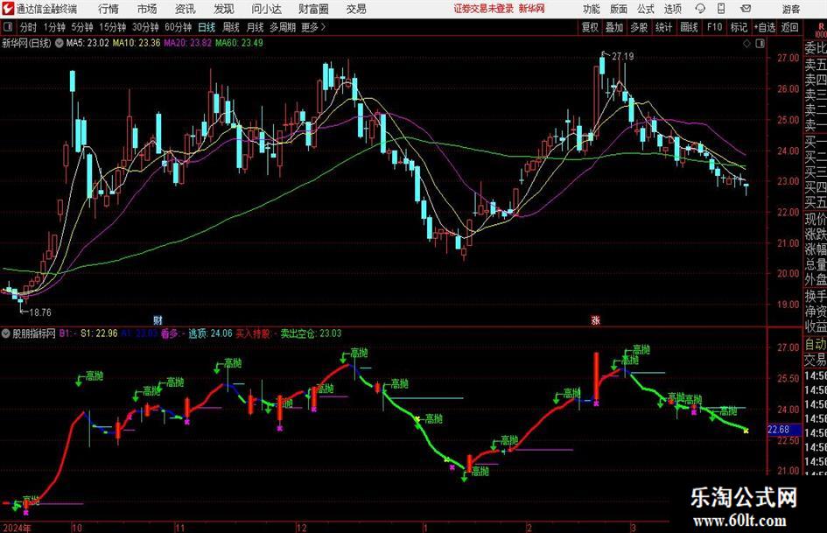Toggle the left sidebar panel icon
This screenshot has width=827, height=533.
[x=8, y=27]
